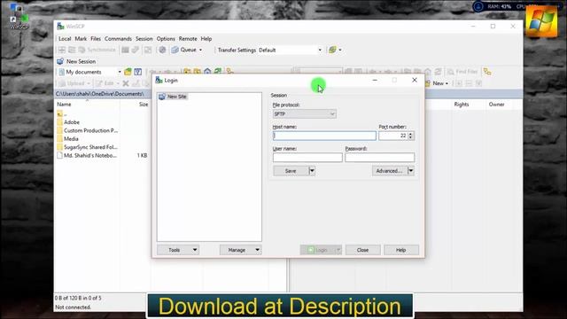Click the WinSCP icon in Login title bar
This screenshot has width=567, height=319.
pyautogui.click(x=159, y=81)
